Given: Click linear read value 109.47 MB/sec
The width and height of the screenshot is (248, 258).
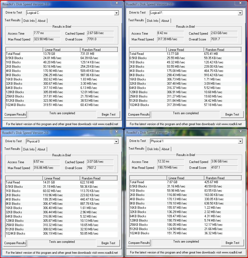Looking at the screenshot, I should (x=177, y=216).
